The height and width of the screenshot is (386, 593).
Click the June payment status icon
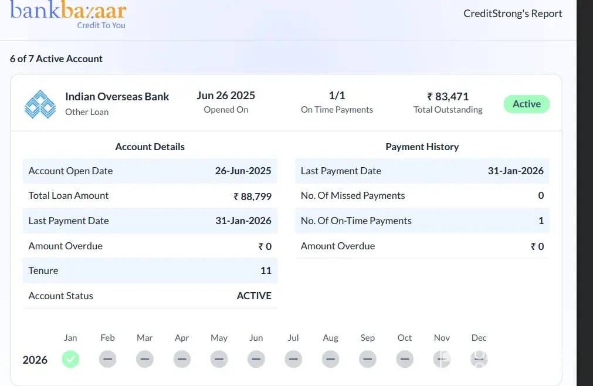[x=256, y=359]
